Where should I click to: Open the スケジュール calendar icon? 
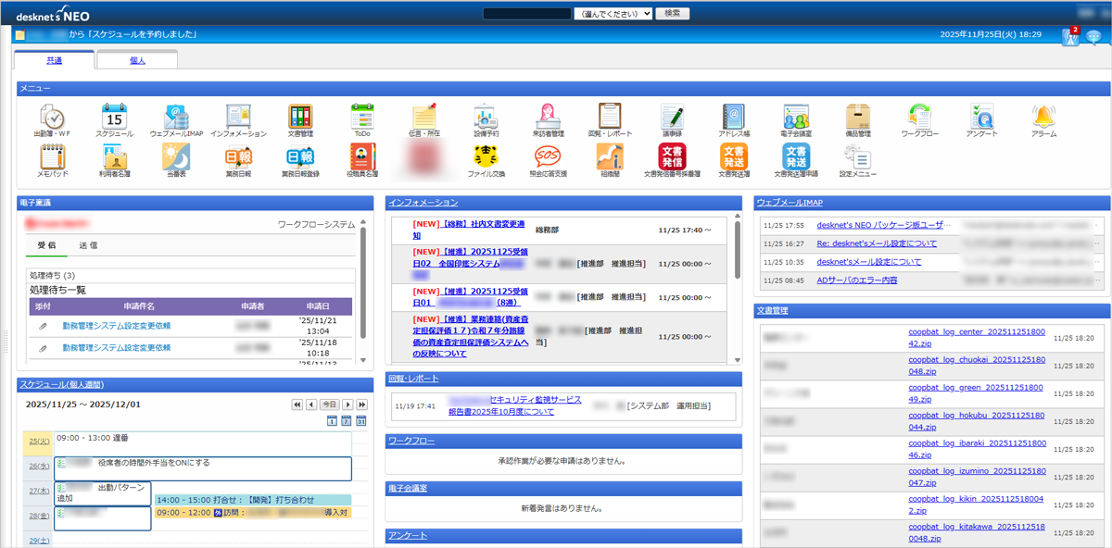click(x=114, y=117)
